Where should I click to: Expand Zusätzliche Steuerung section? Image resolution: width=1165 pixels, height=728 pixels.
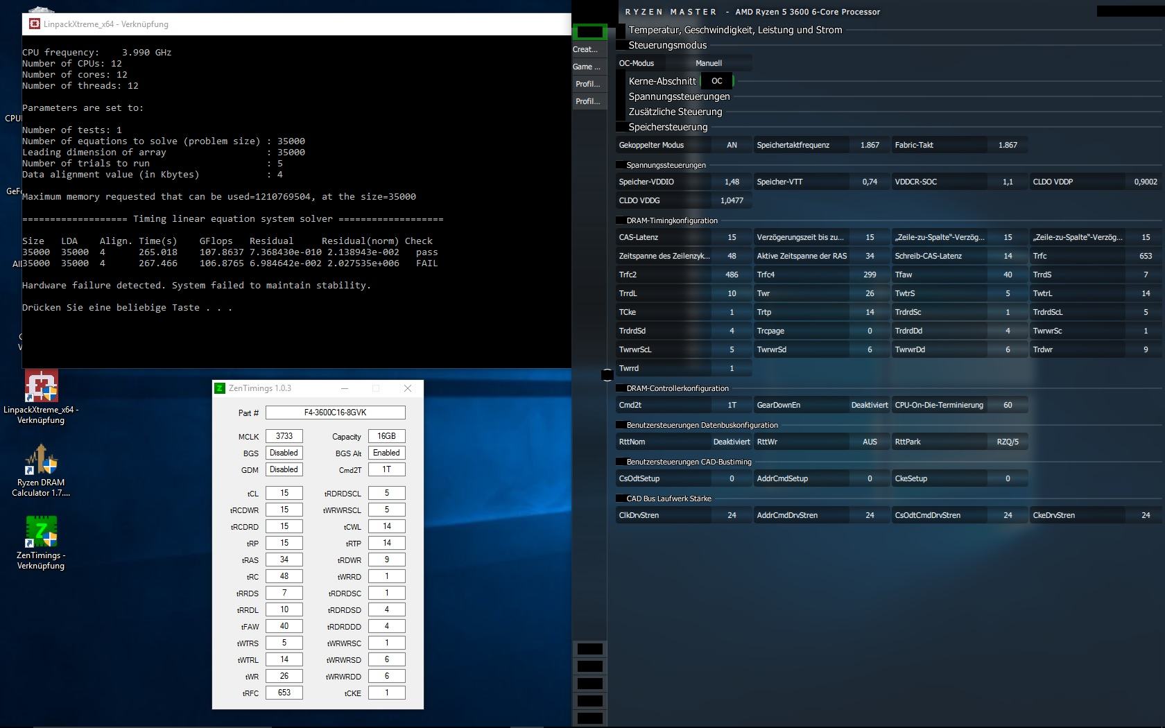675,112
